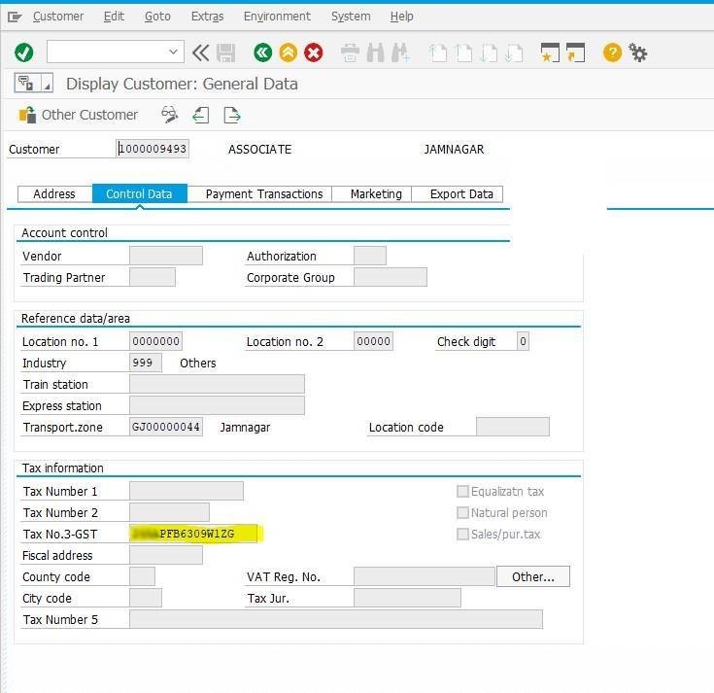
Task: Click the red Cancel icon
Action: (313, 52)
